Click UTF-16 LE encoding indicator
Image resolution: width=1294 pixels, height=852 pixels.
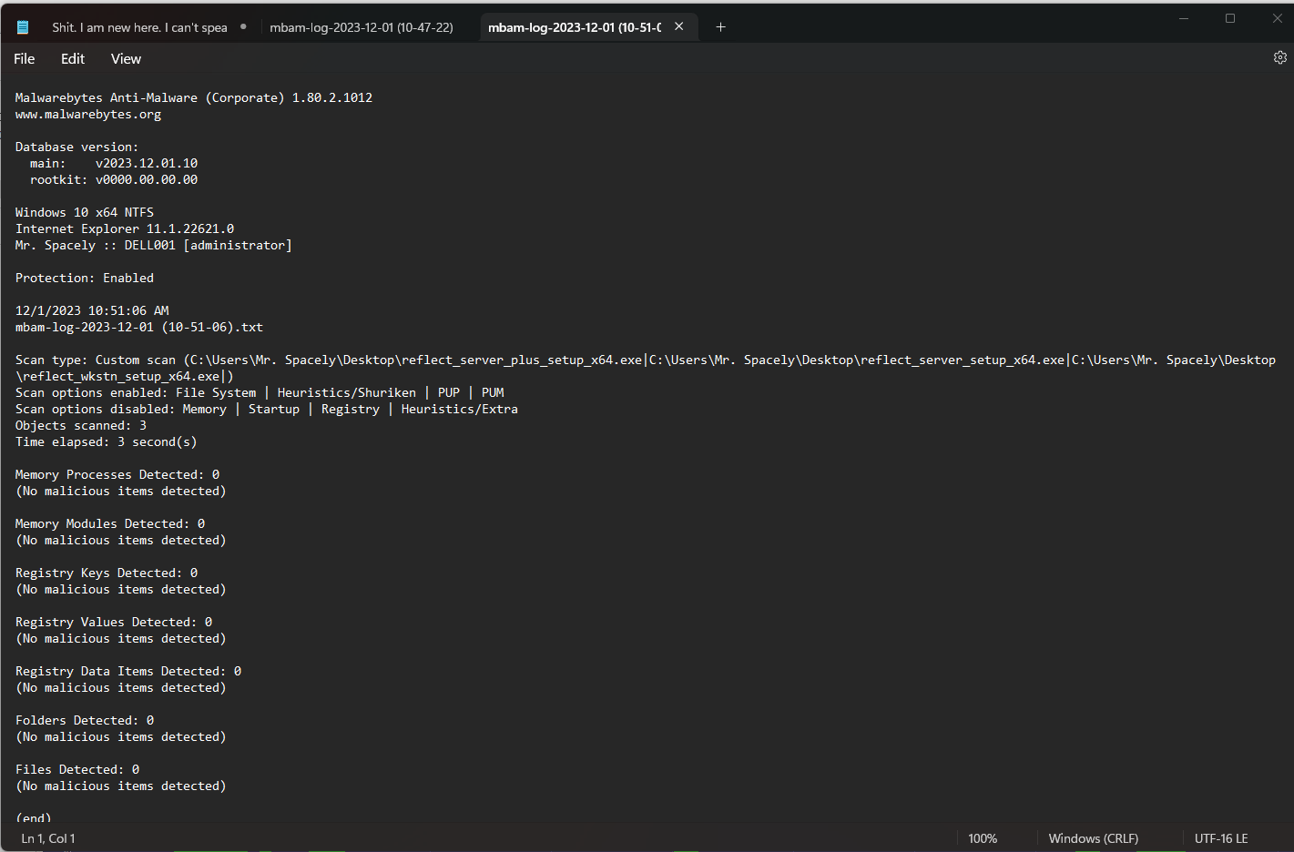(x=1221, y=838)
